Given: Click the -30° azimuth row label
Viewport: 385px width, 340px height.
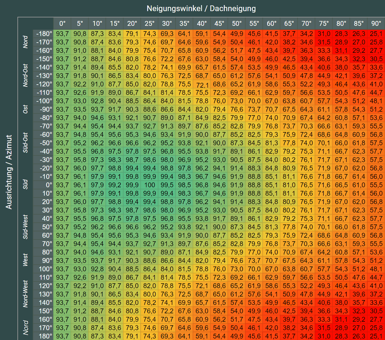Looking at the screenshot, I should 43,160.
